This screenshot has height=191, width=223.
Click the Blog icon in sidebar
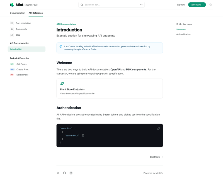pyautogui.click(x=11, y=35)
